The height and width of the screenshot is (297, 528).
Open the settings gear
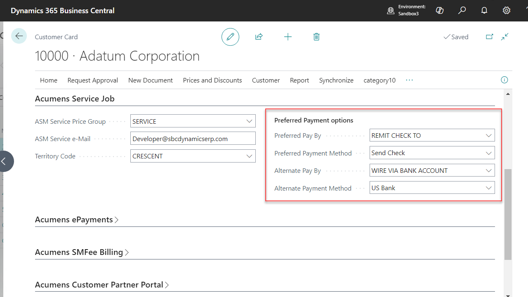[x=507, y=11]
